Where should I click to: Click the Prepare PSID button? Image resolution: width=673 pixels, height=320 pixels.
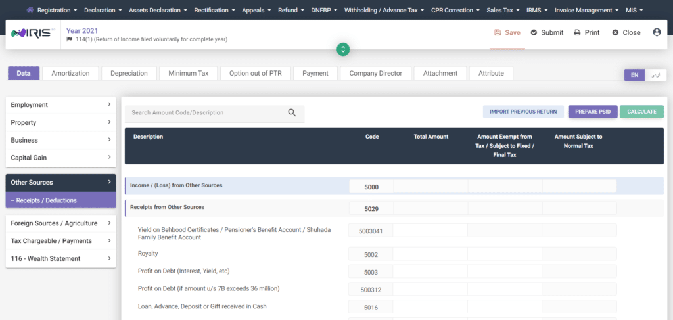[592, 112]
